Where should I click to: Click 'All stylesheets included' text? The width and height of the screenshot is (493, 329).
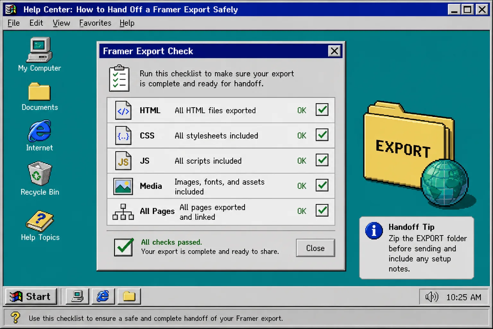point(216,136)
